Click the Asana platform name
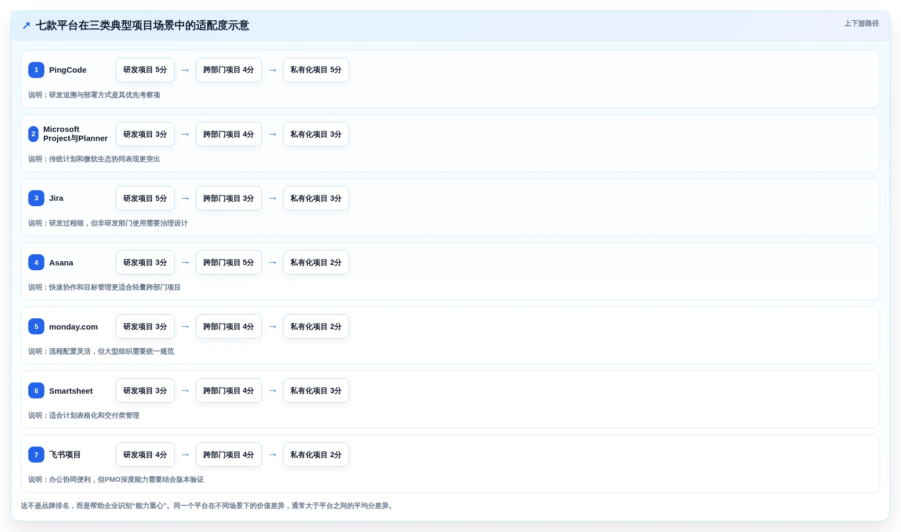The image size is (901, 532). coord(61,263)
